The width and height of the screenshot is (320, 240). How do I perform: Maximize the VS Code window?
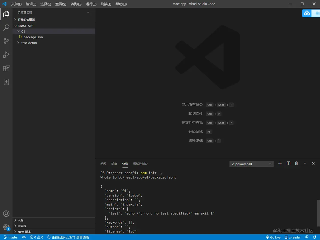(302, 4)
